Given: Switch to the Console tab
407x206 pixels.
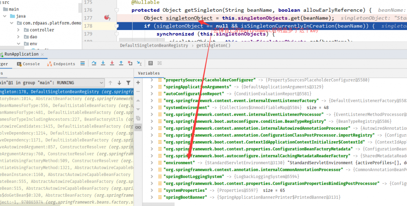Looking at the screenshot, I should (x=28, y=64).
